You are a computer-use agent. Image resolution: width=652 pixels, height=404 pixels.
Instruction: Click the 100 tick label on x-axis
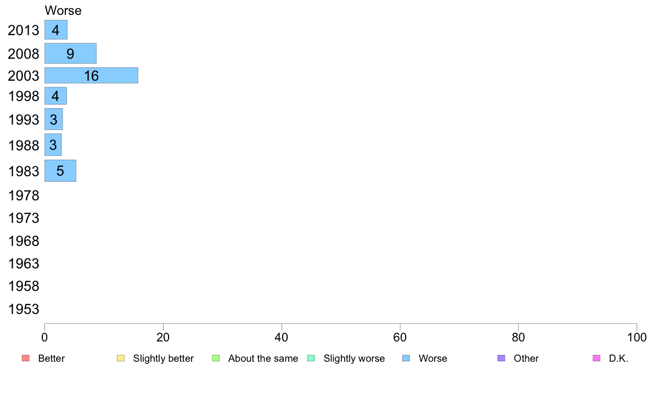click(x=637, y=338)
